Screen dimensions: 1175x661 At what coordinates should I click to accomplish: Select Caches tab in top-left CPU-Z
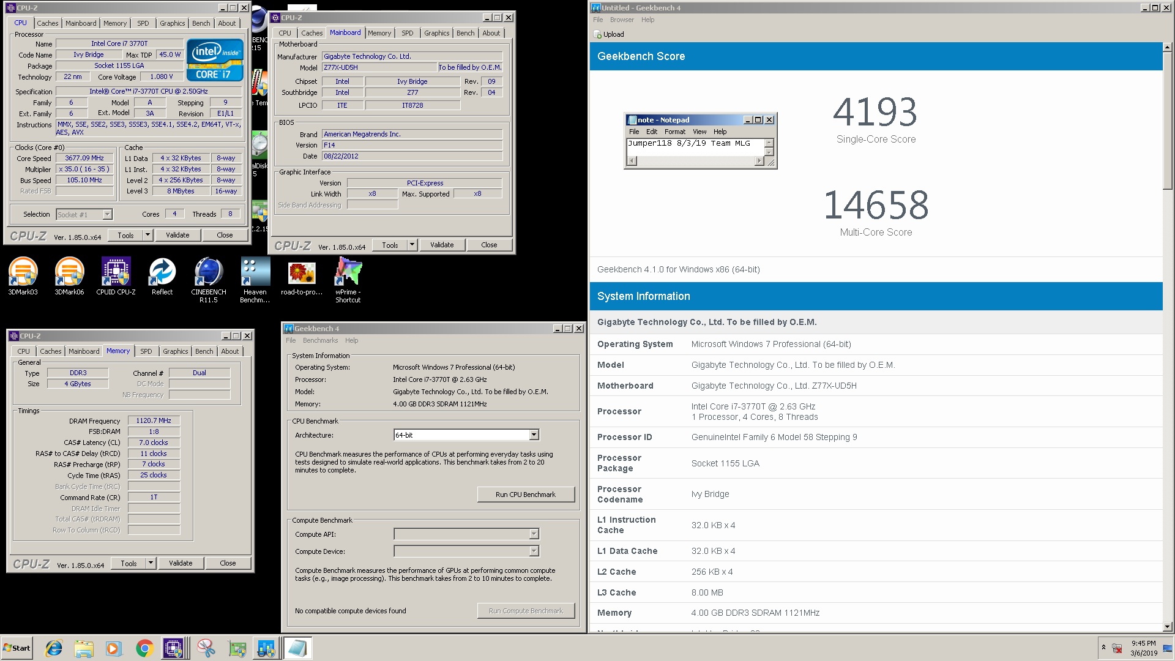(x=48, y=23)
